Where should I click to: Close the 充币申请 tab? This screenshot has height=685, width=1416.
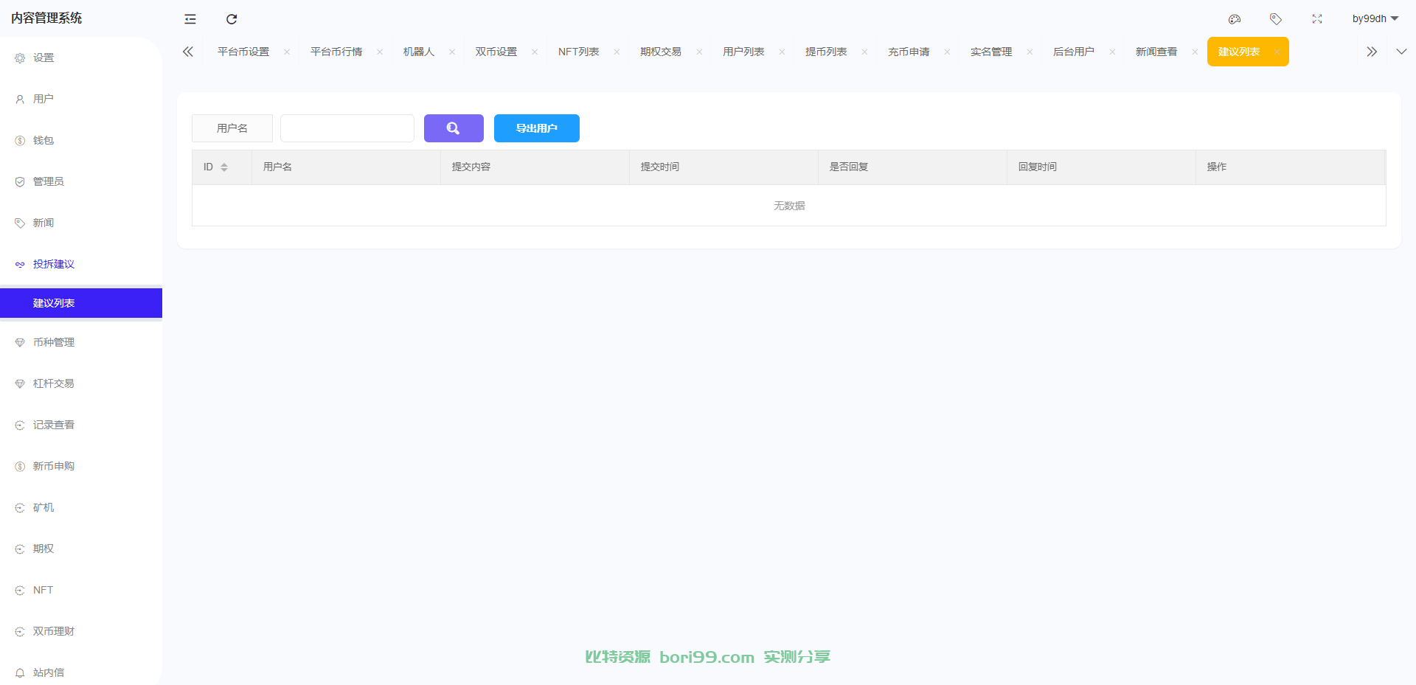pyautogui.click(x=947, y=52)
